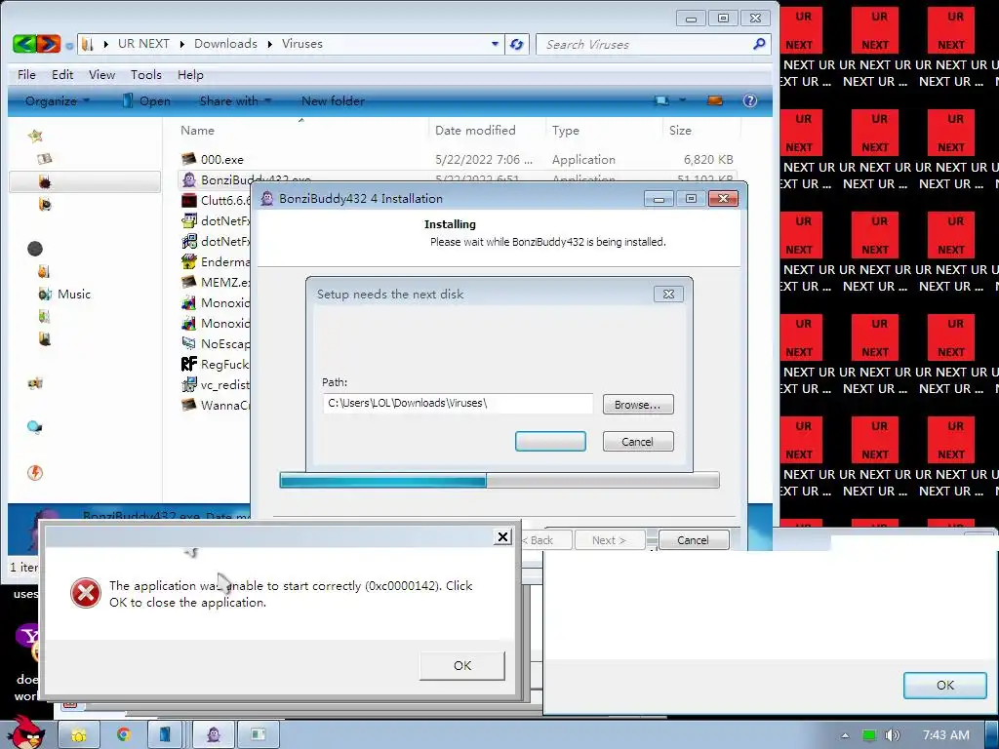Open the Help menu
The width and height of the screenshot is (999, 749).
click(x=190, y=74)
